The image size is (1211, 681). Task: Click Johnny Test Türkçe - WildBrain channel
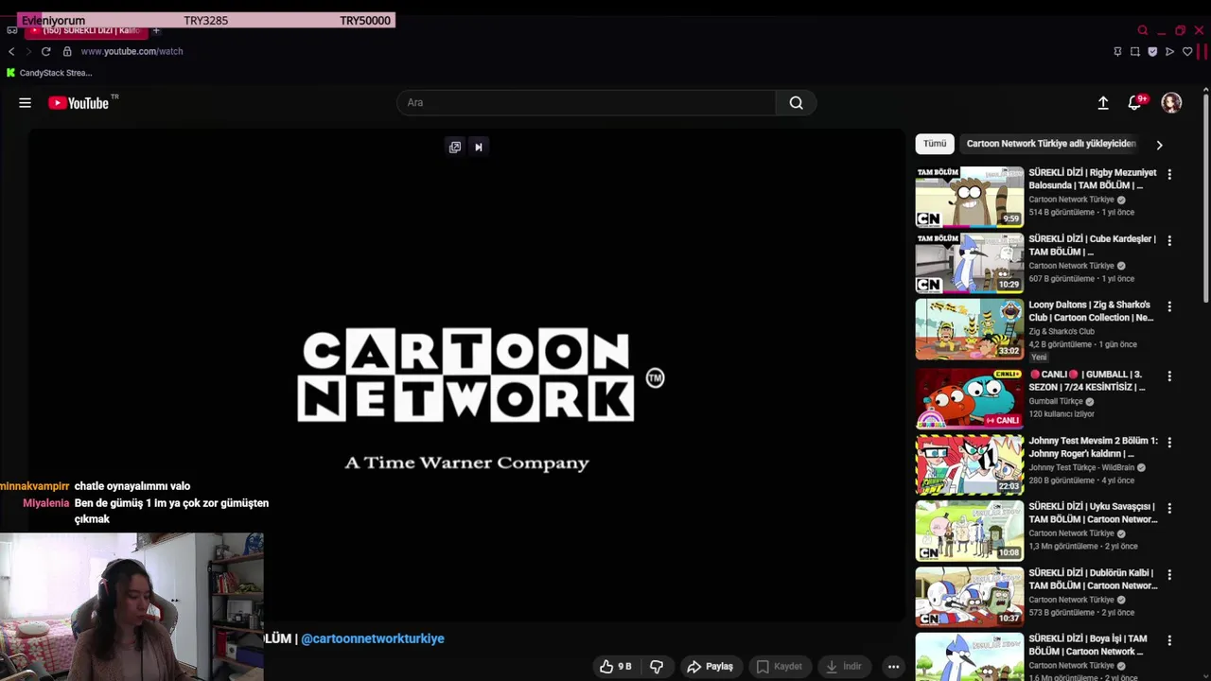1081,467
